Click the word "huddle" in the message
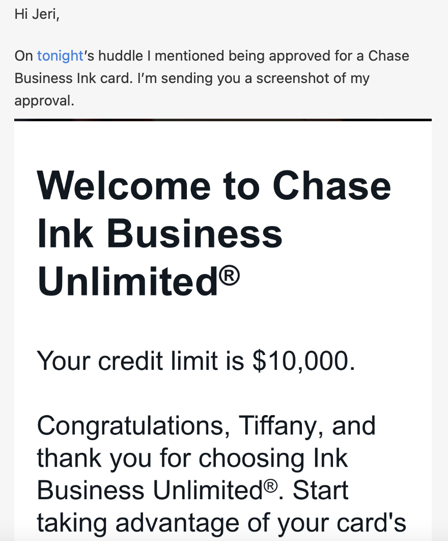Screen dimensions: 448x541 [x=120, y=56]
